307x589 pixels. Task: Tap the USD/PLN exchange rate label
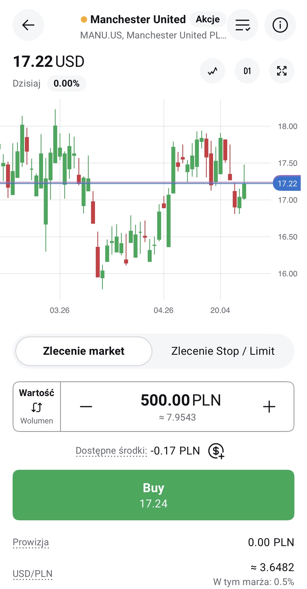click(x=33, y=573)
